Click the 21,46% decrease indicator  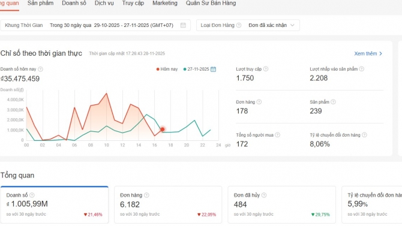(x=93, y=215)
